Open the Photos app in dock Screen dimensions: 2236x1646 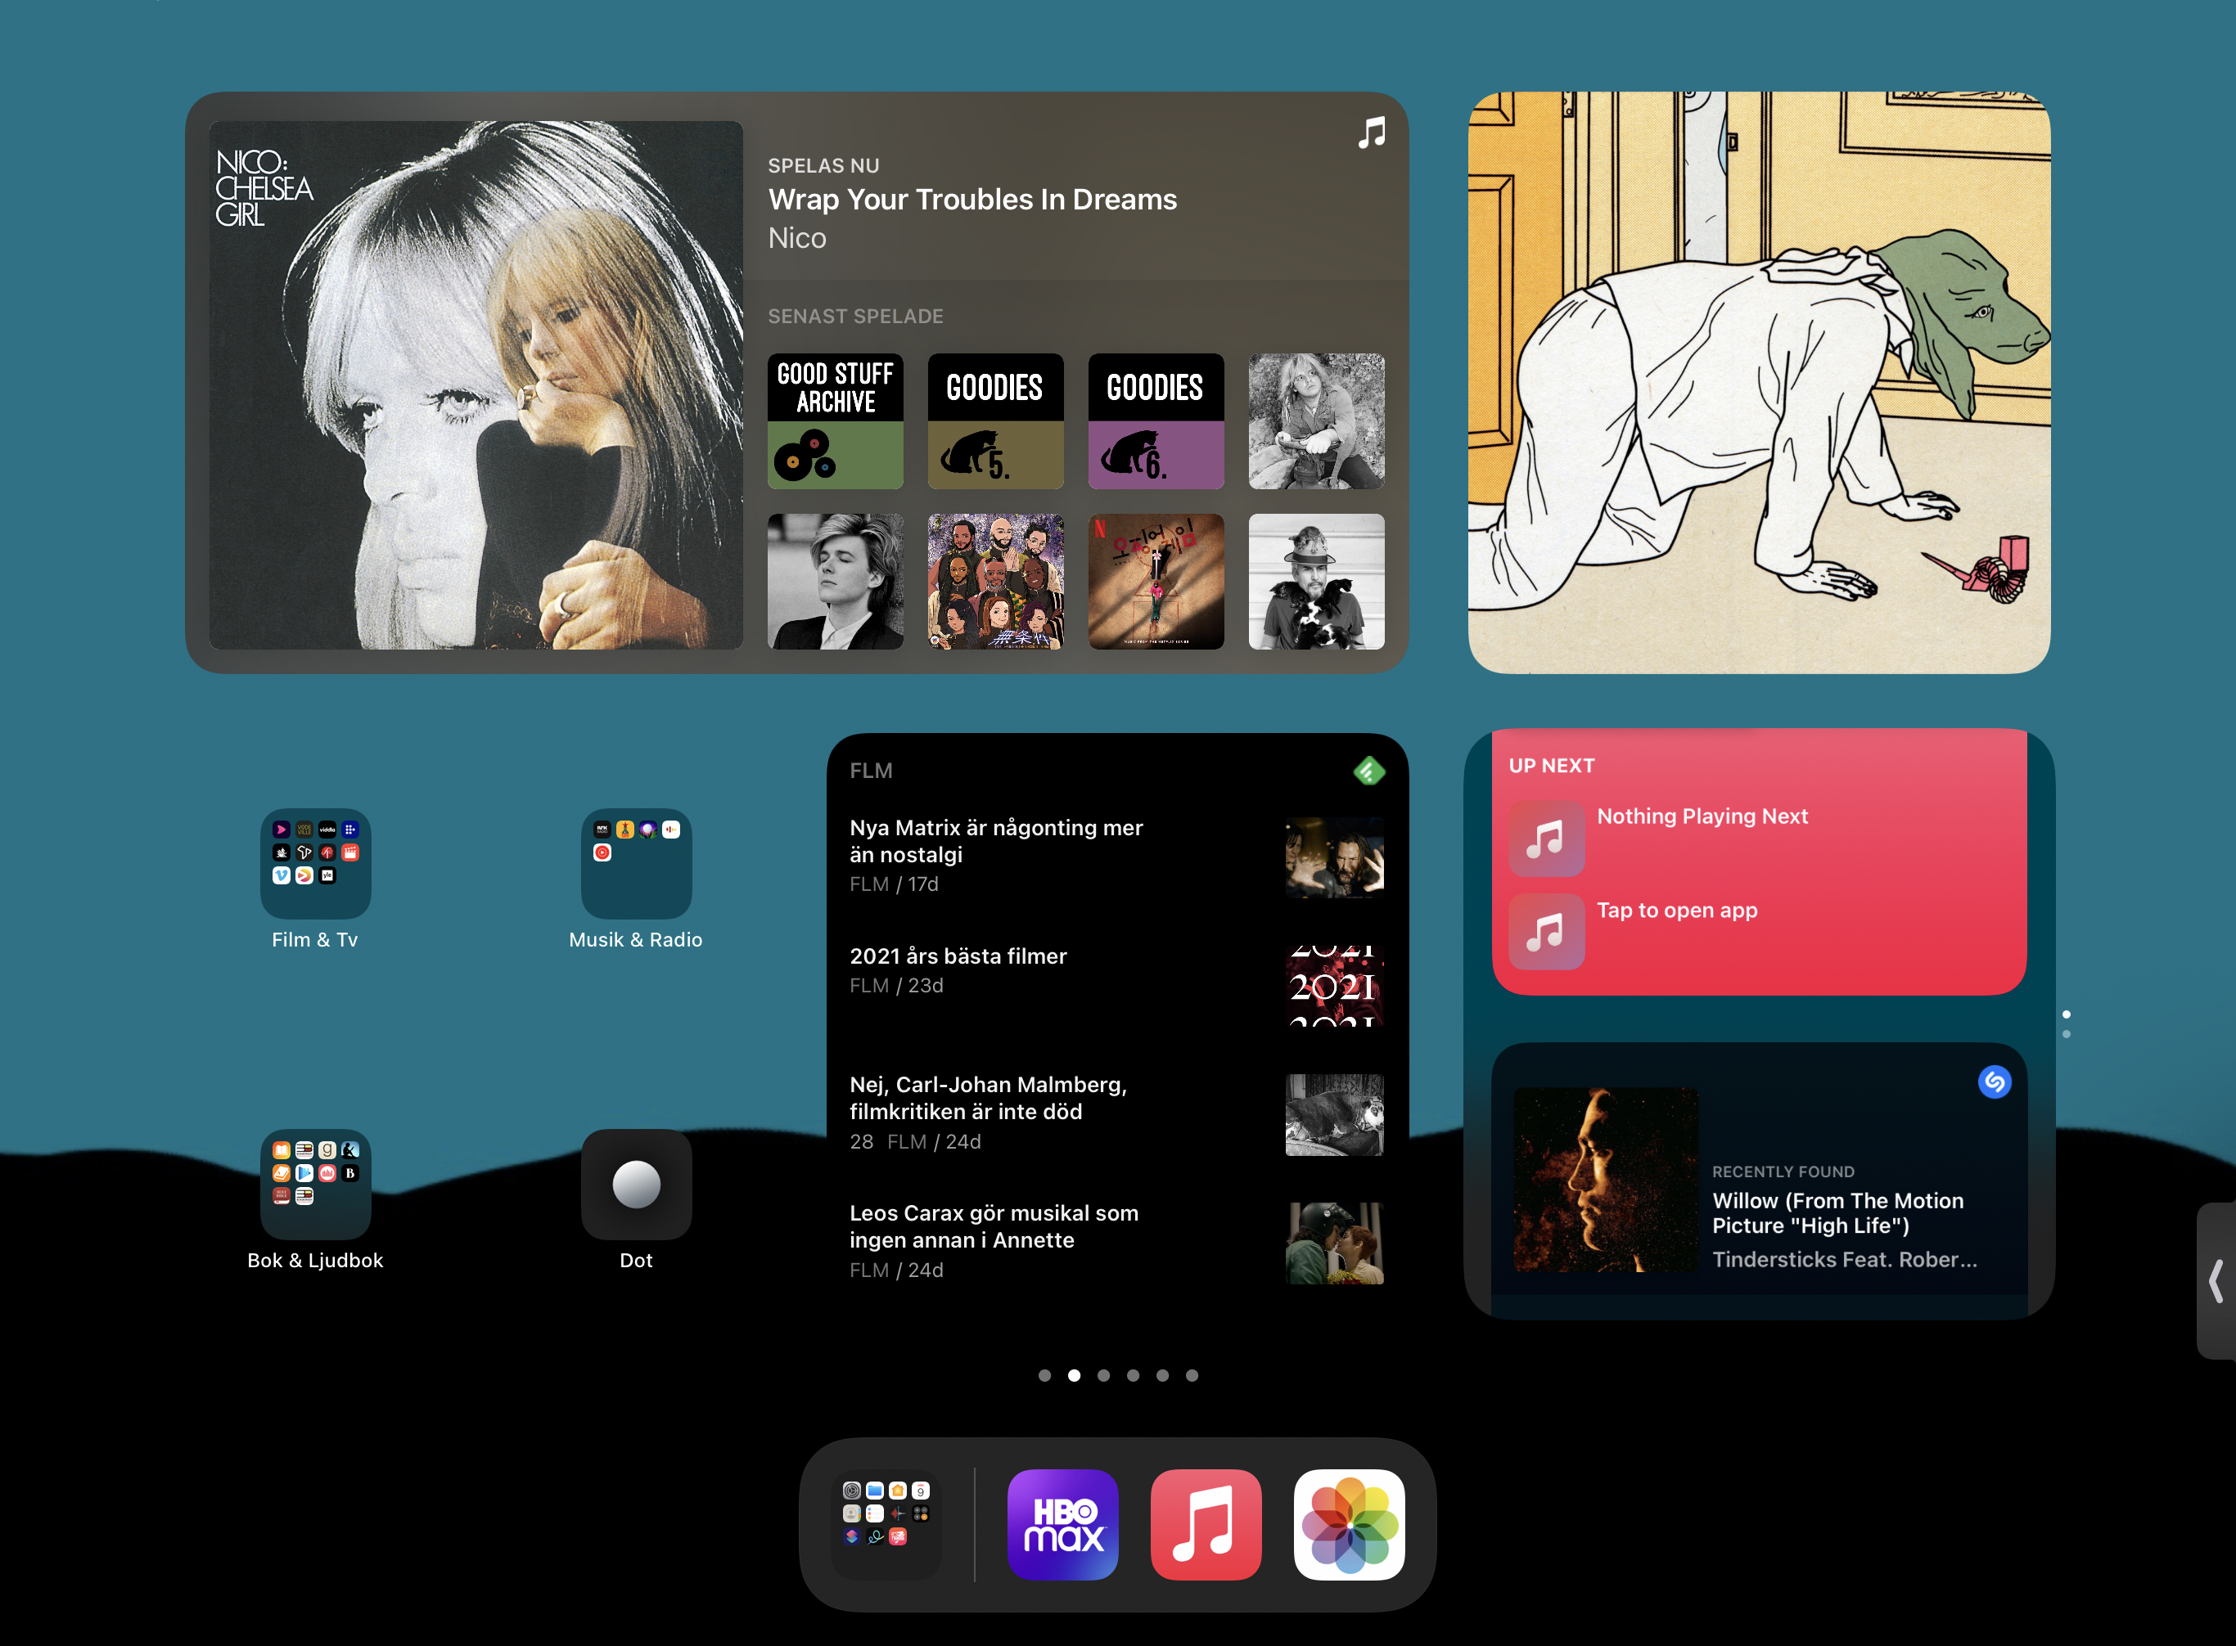pyautogui.click(x=1349, y=1524)
